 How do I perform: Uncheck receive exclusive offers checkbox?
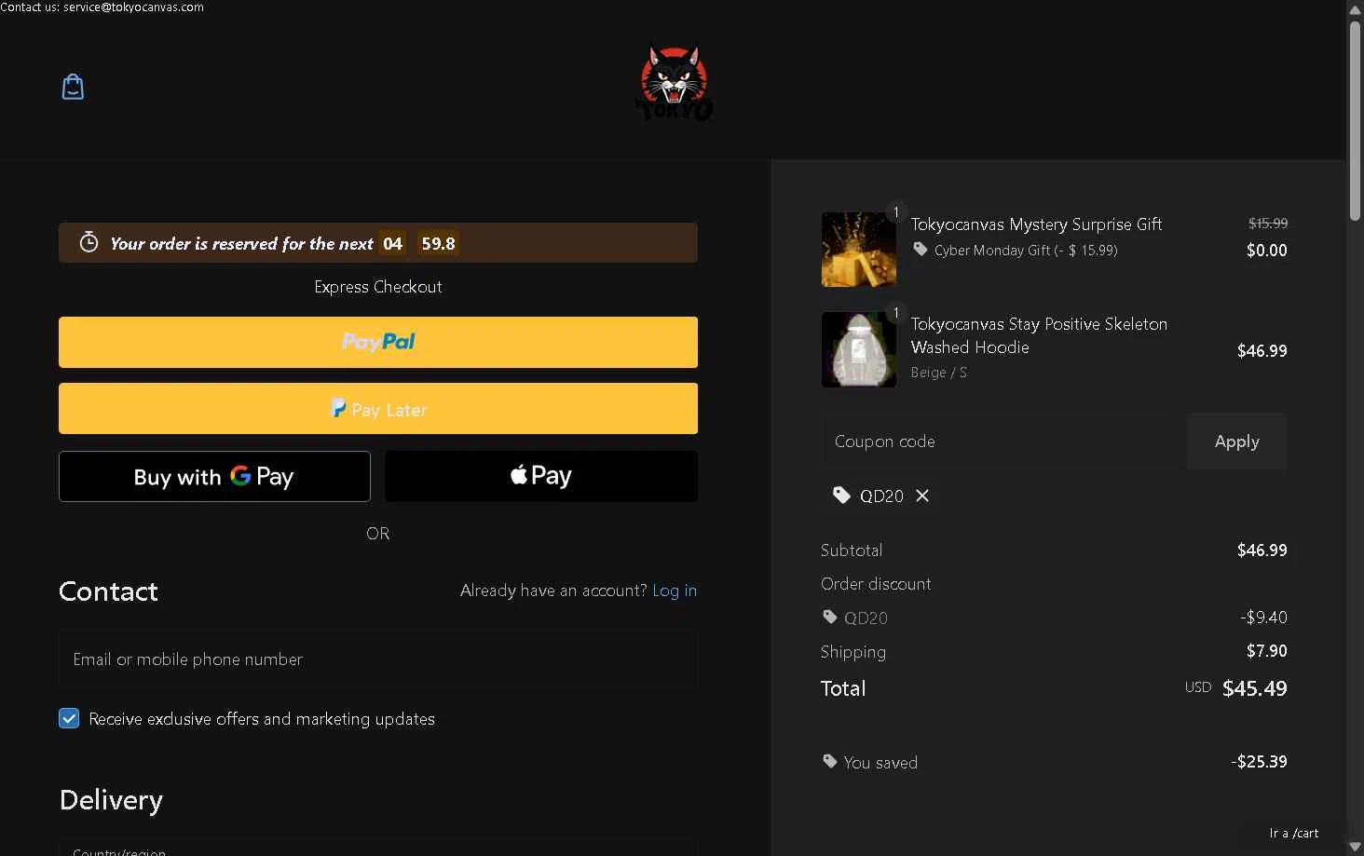point(69,718)
